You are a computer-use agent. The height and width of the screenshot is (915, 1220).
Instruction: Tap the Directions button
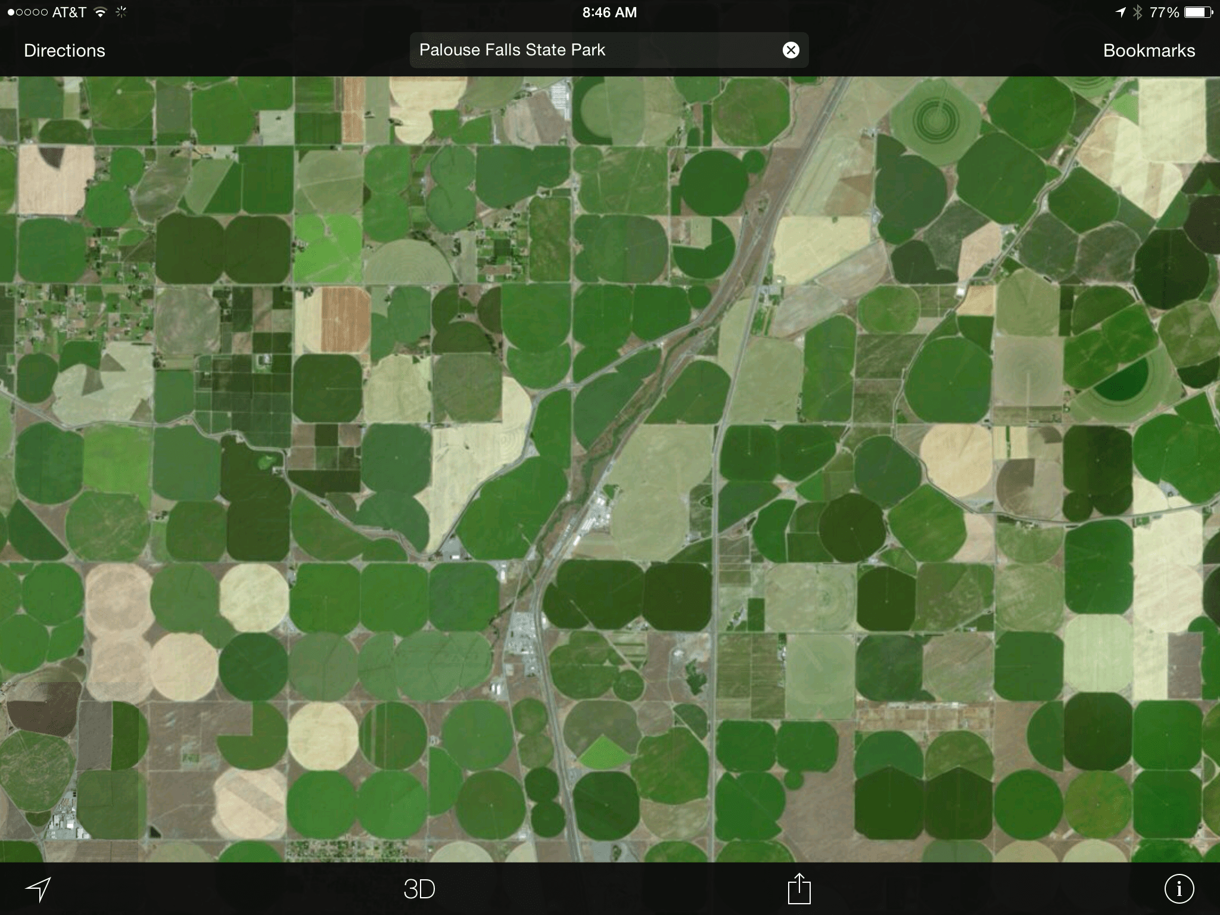[64, 51]
